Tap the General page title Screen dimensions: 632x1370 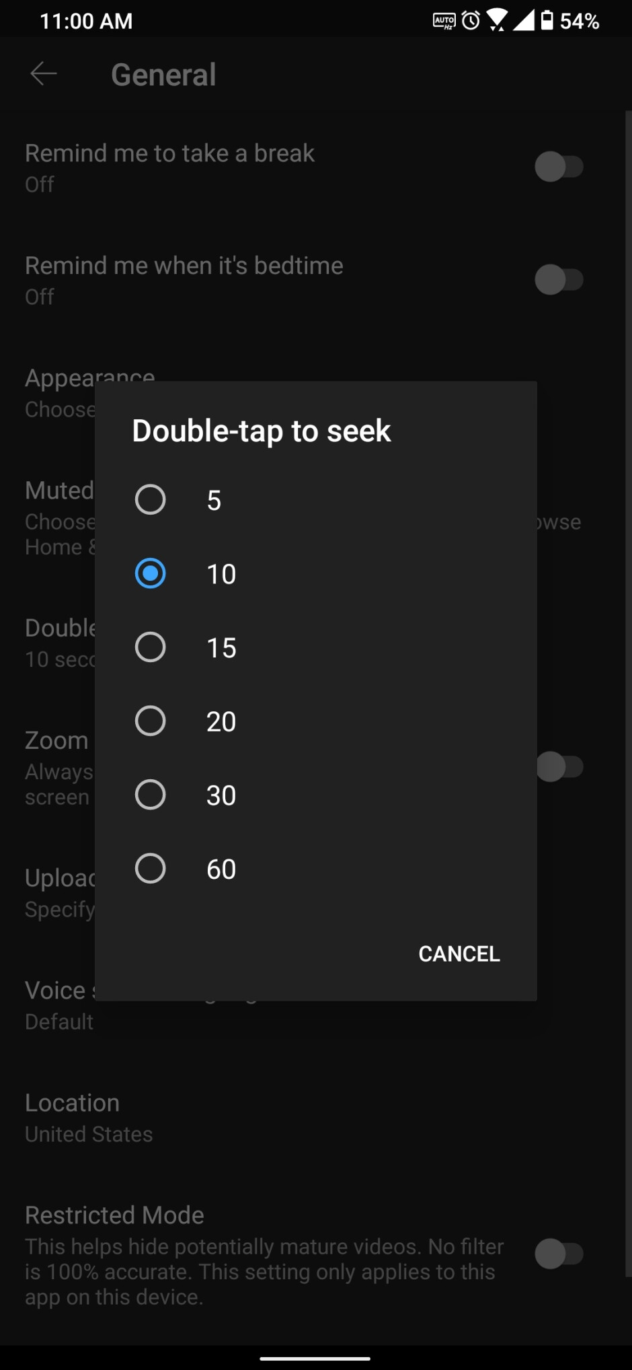[x=163, y=75]
